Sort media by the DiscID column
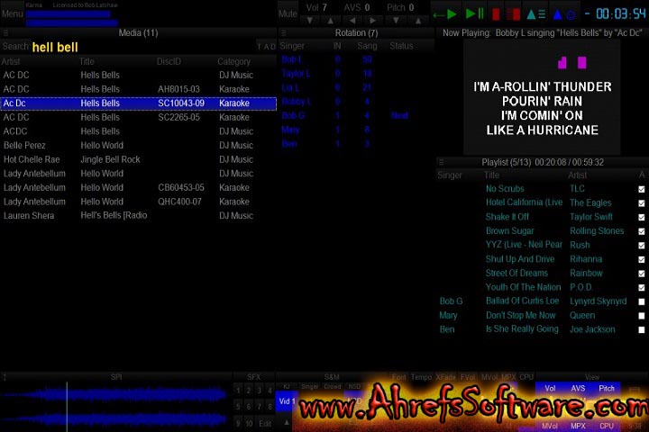Viewport: 649px width, 432px height. click(x=169, y=61)
